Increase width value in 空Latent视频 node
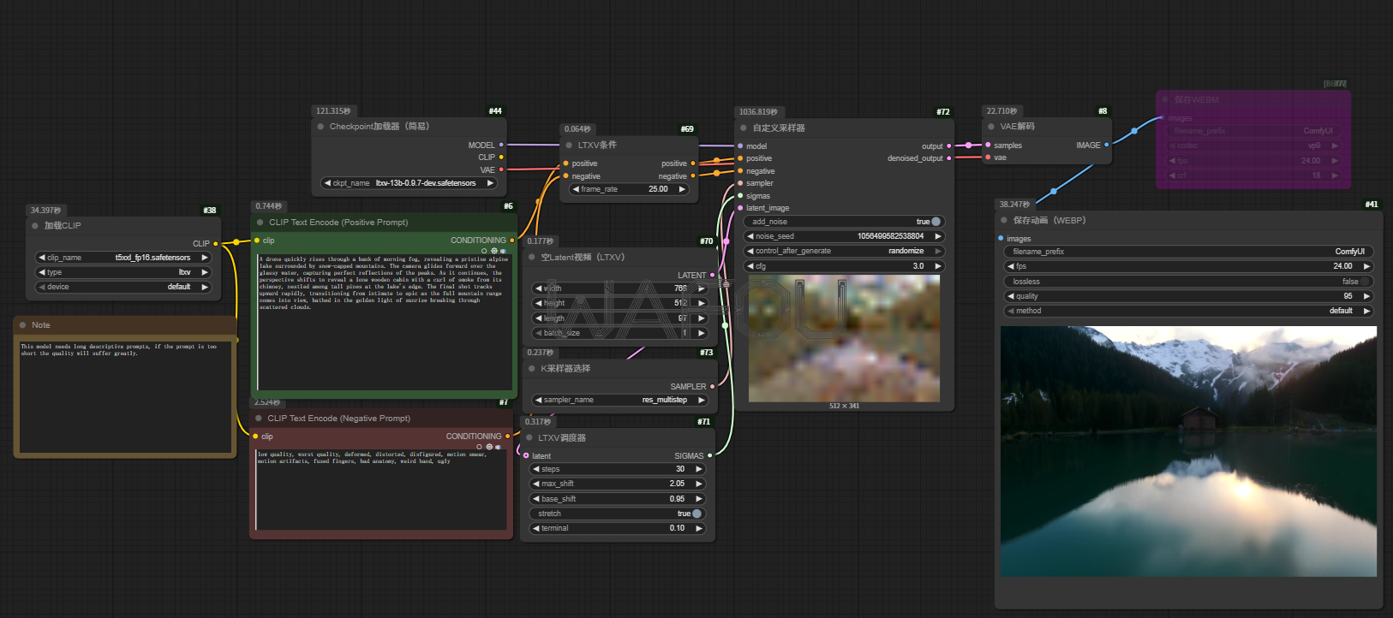 click(701, 288)
